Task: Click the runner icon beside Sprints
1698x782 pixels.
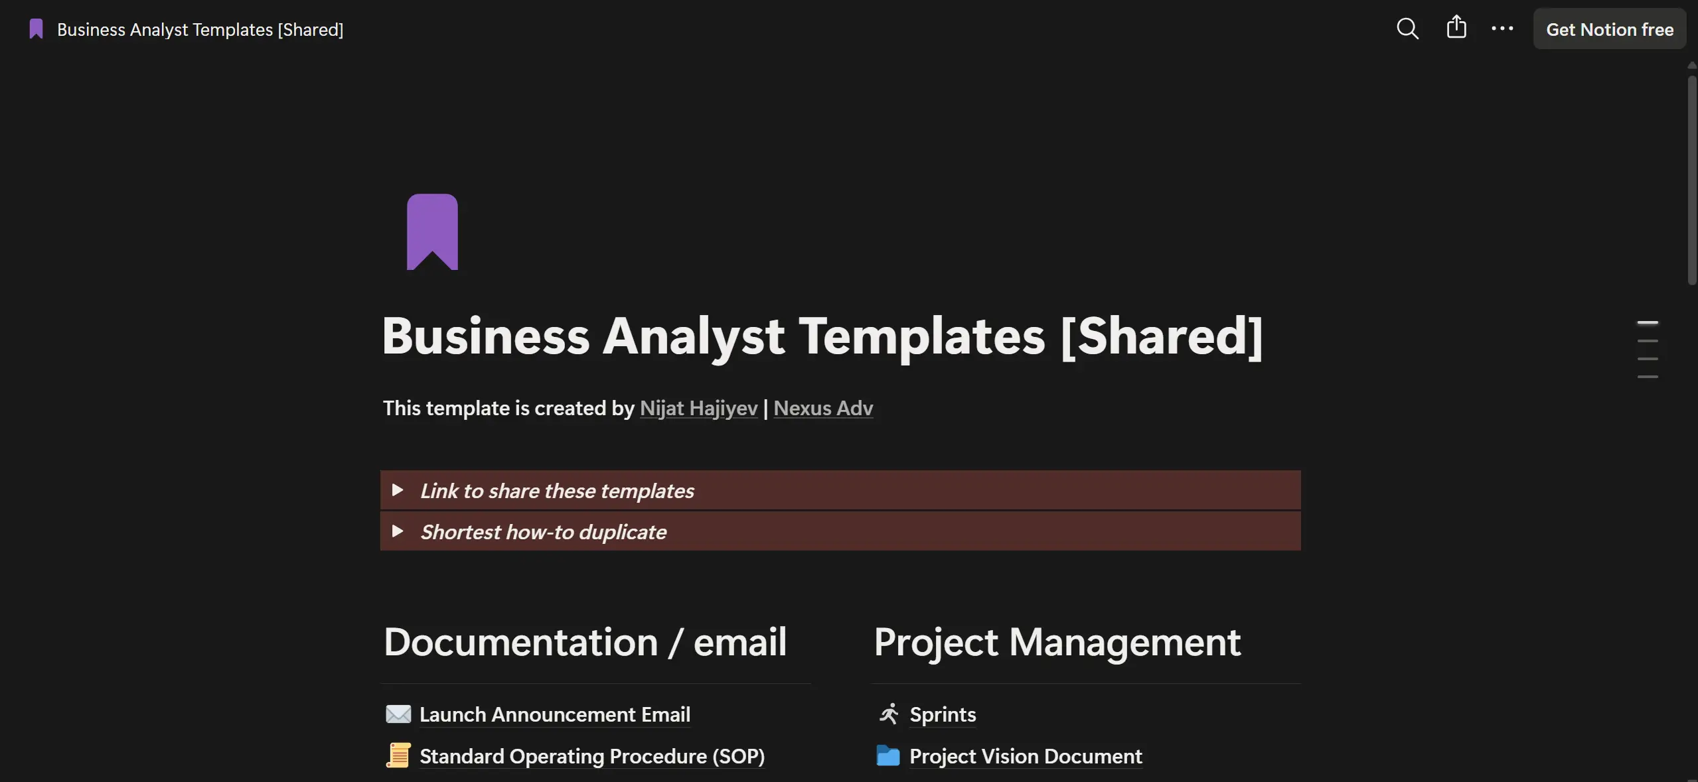Action: (888, 714)
